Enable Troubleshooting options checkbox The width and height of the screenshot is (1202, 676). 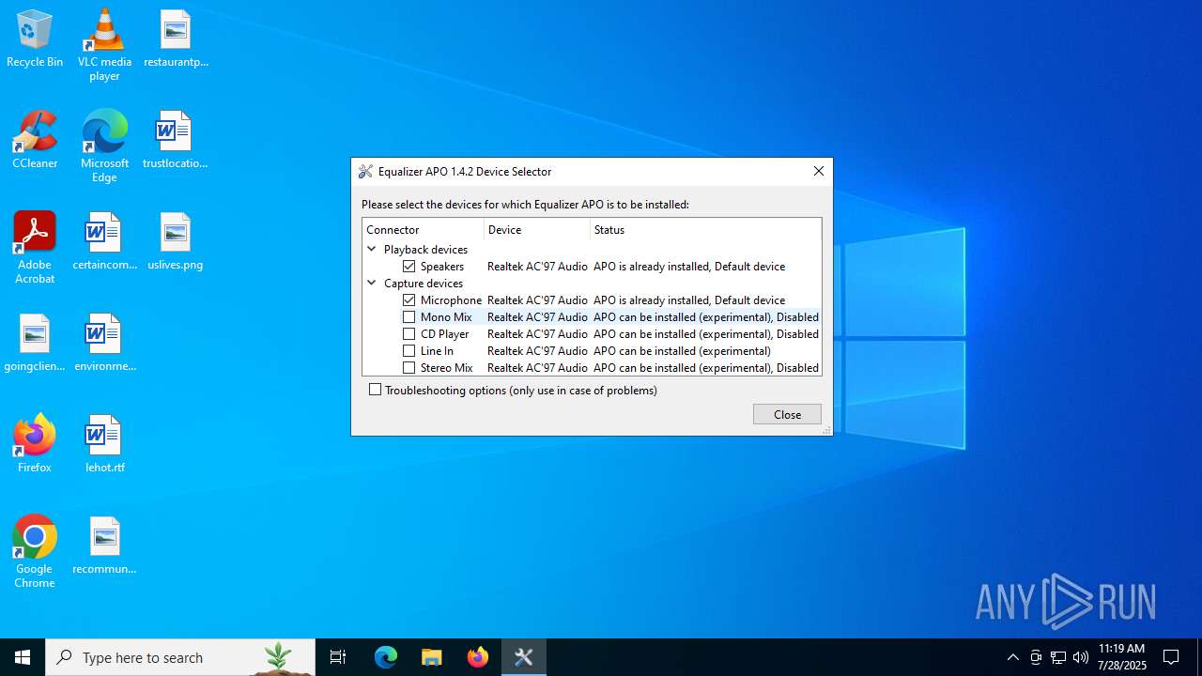click(x=376, y=390)
